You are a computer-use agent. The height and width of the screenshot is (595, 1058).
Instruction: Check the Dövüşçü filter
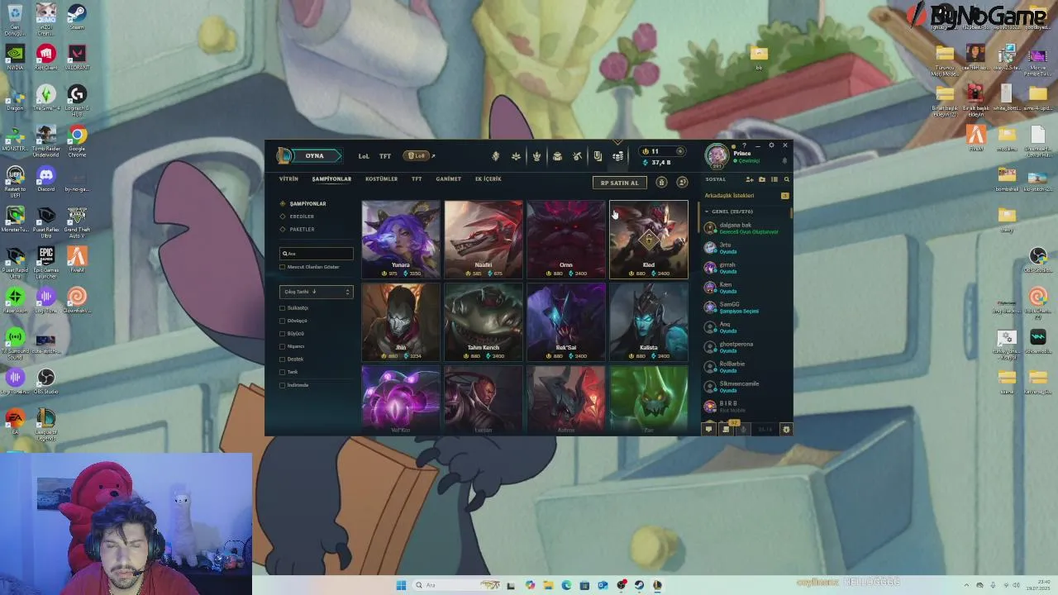coord(283,321)
